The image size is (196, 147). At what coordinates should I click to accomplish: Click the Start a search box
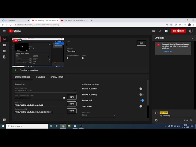[x=27, y=126]
